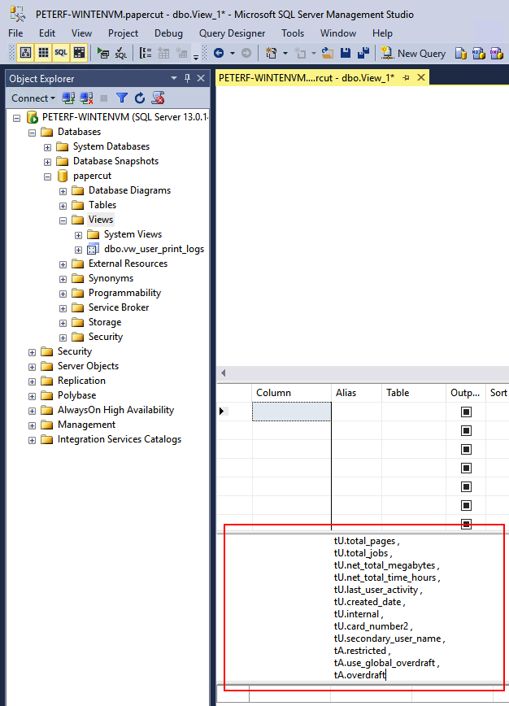This screenshot has height=706, width=509.
Task: Open the Query Designer toolbar overflow options
Action: click(196, 56)
